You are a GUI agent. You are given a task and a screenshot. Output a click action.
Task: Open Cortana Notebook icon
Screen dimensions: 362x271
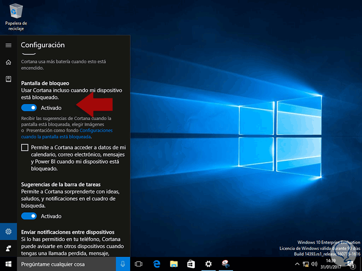tap(8, 79)
